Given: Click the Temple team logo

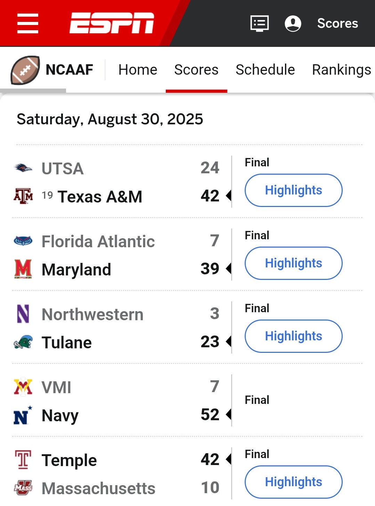Looking at the screenshot, I should click(x=23, y=459).
